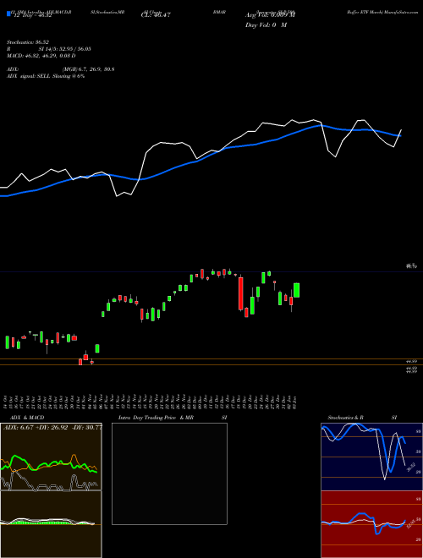The width and height of the screenshot is (423, 558).
Task: Click the '36.52' value label in stochastics panel
Action: click(x=411, y=468)
